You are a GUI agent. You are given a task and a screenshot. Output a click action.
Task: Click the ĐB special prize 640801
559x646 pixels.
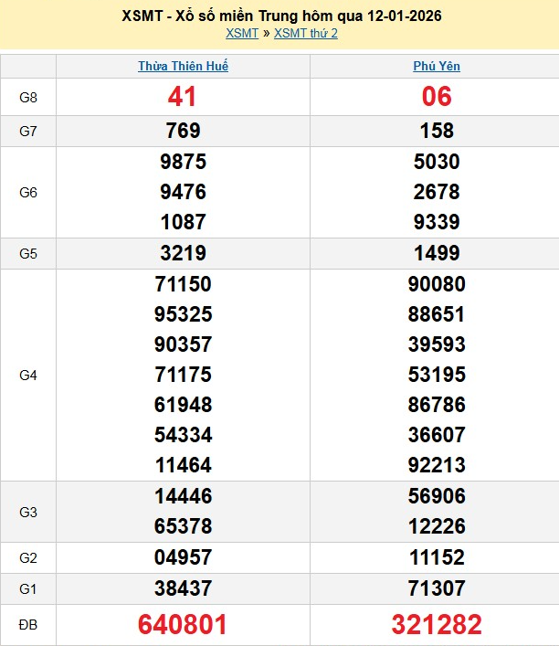(x=183, y=625)
